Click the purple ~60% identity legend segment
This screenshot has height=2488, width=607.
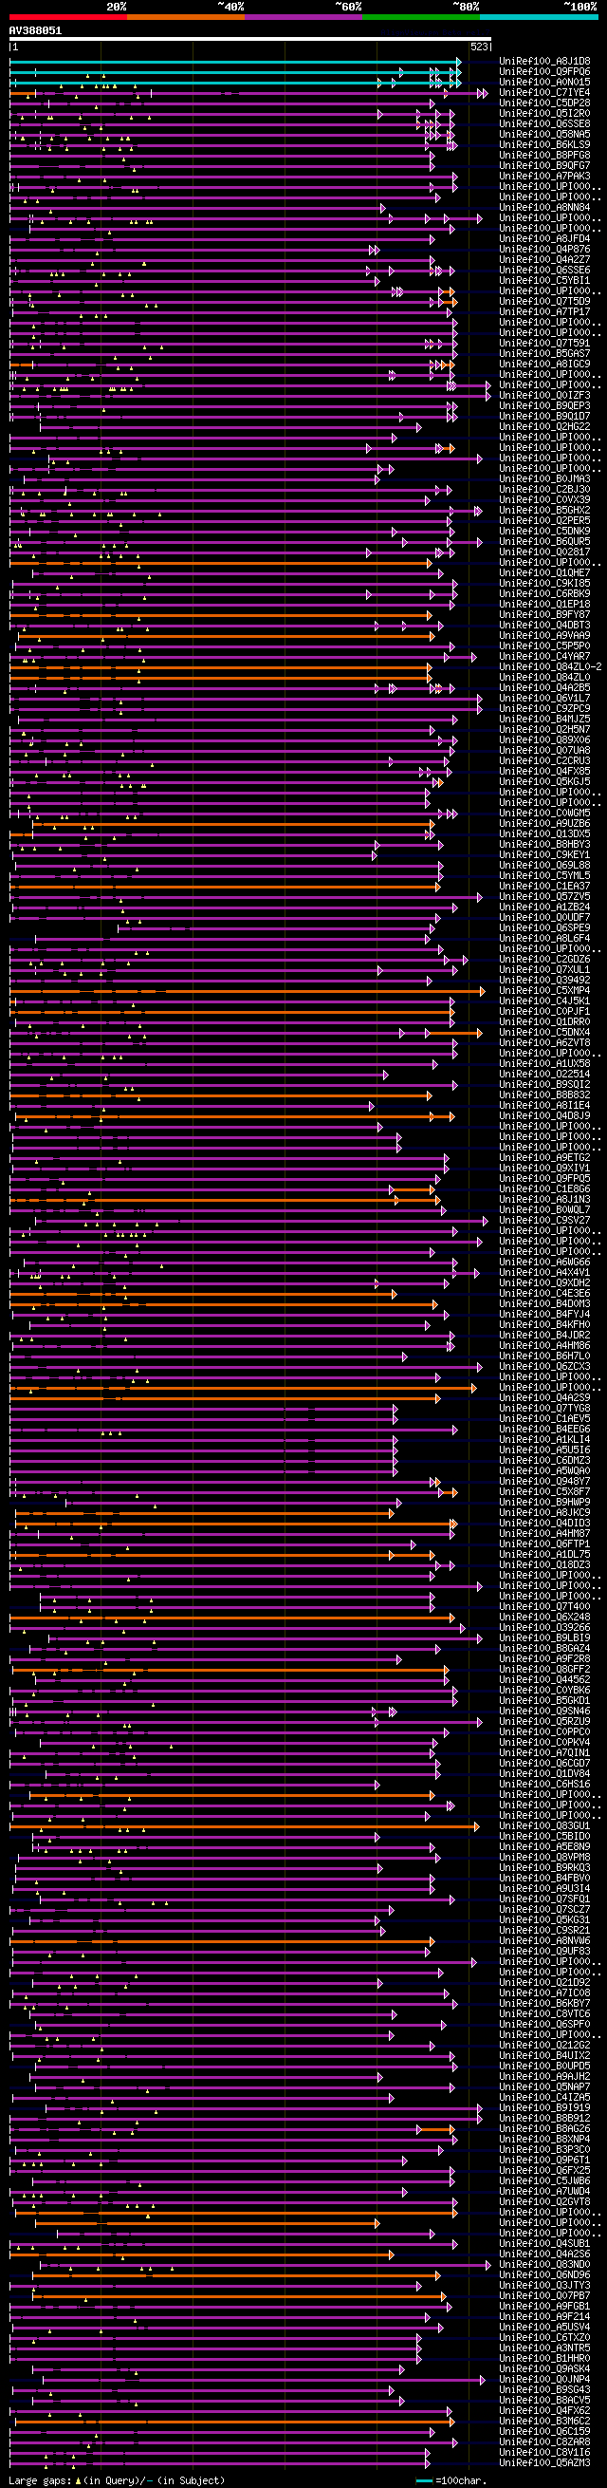click(x=303, y=16)
